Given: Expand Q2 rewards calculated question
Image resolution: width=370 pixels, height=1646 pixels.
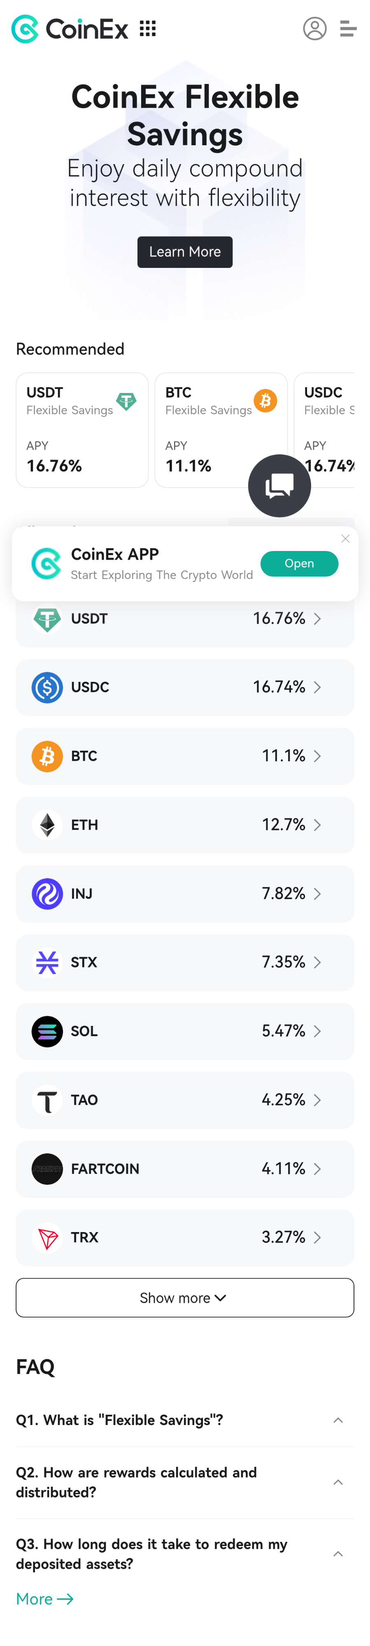Looking at the screenshot, I should 338,1482.
